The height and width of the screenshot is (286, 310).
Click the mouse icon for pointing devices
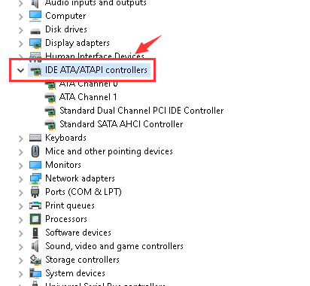coord(35,151)
